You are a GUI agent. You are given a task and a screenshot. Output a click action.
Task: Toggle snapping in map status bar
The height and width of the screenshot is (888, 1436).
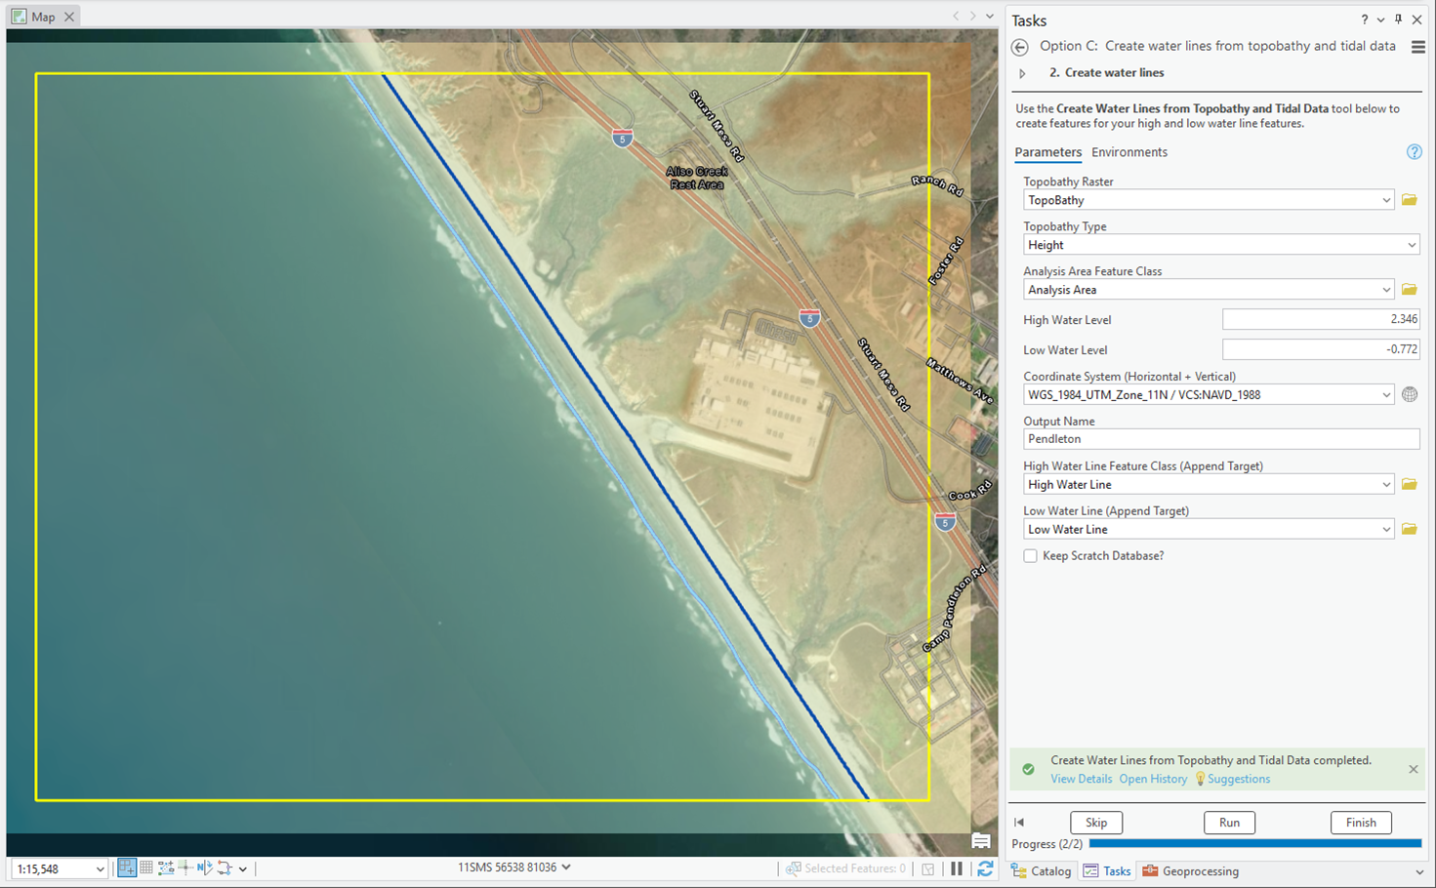[x=127, y=868]
